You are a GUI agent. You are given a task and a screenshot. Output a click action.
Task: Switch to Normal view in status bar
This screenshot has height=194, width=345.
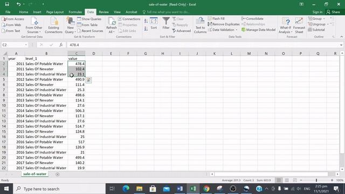[x=279, y=181]
